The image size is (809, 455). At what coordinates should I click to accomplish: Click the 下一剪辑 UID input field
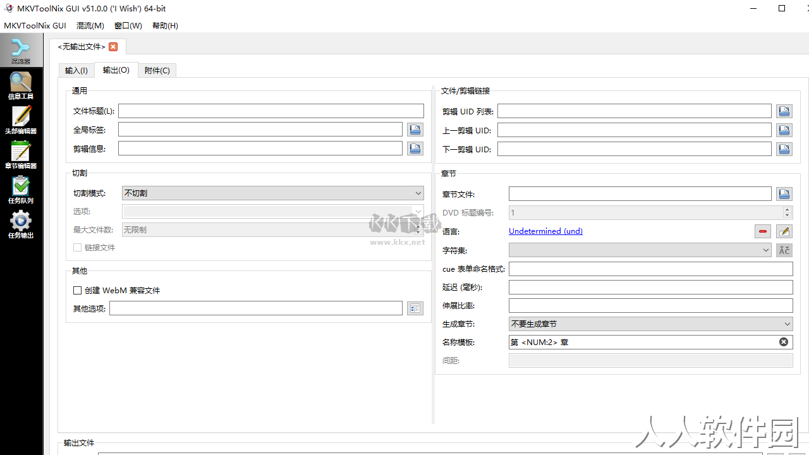click(x=635, y=149)
